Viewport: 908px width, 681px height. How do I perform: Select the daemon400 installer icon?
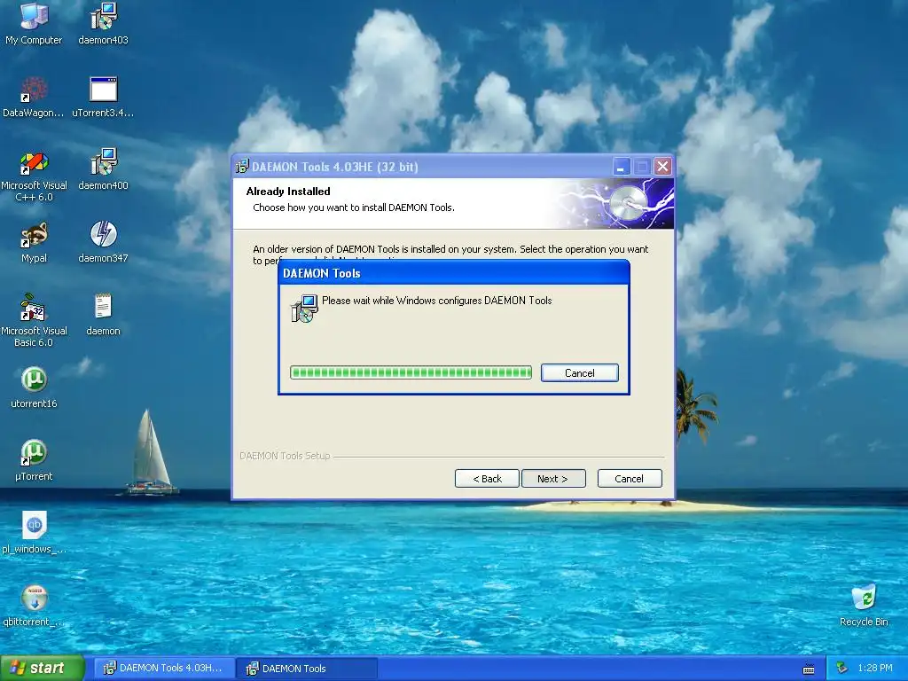(103, 169)
